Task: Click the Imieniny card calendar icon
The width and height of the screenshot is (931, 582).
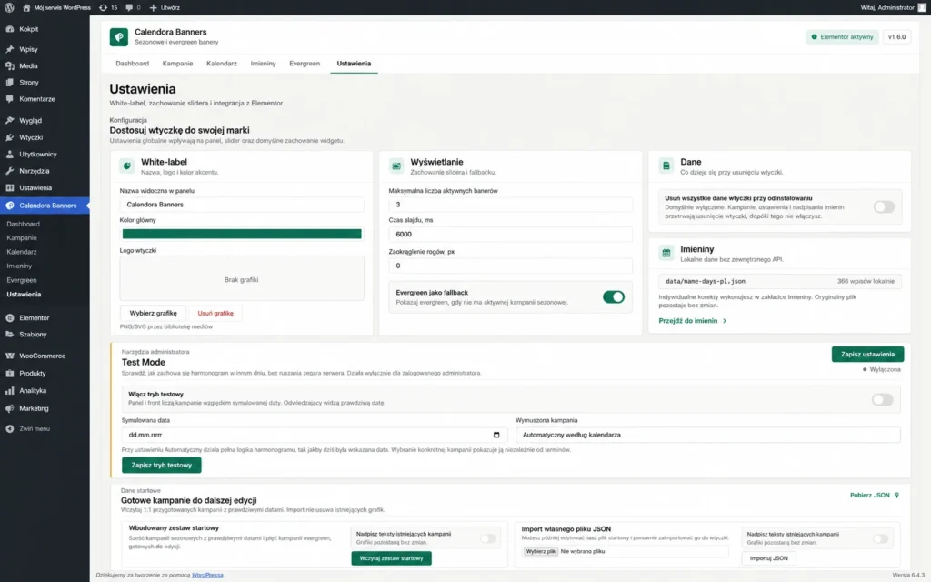Action: (666, 253)
